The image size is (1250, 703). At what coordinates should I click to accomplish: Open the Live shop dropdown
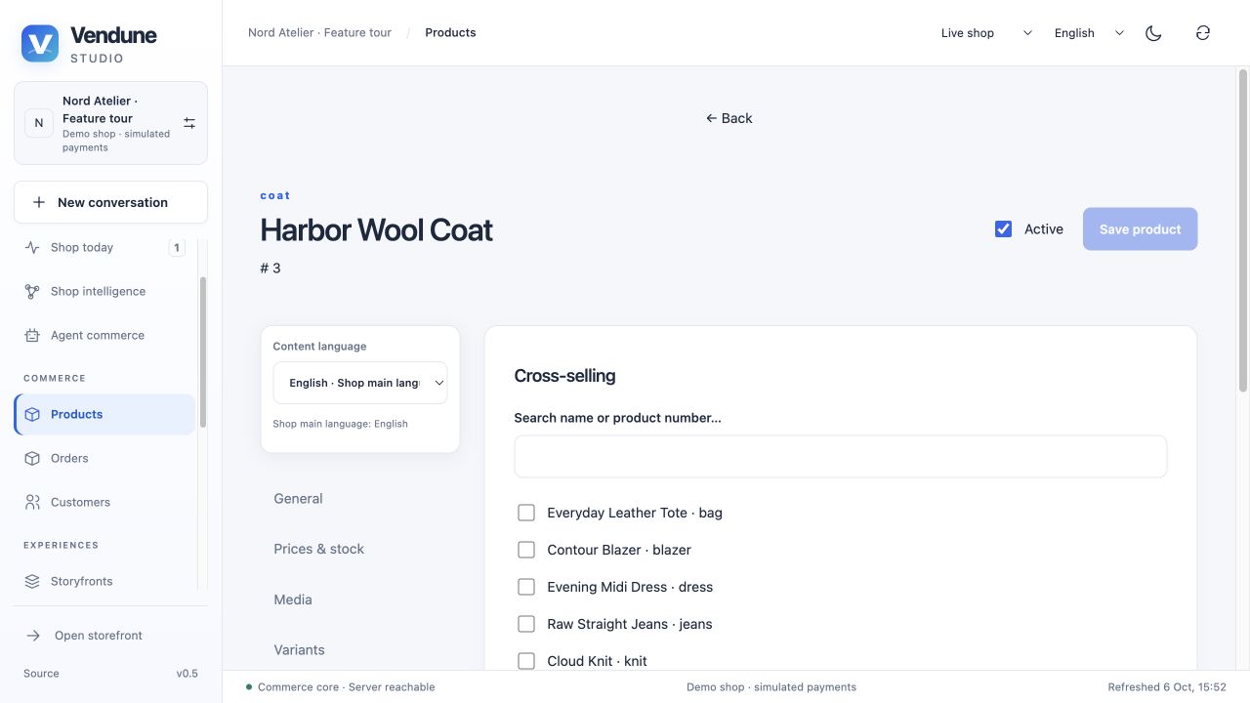coord(986,33)
